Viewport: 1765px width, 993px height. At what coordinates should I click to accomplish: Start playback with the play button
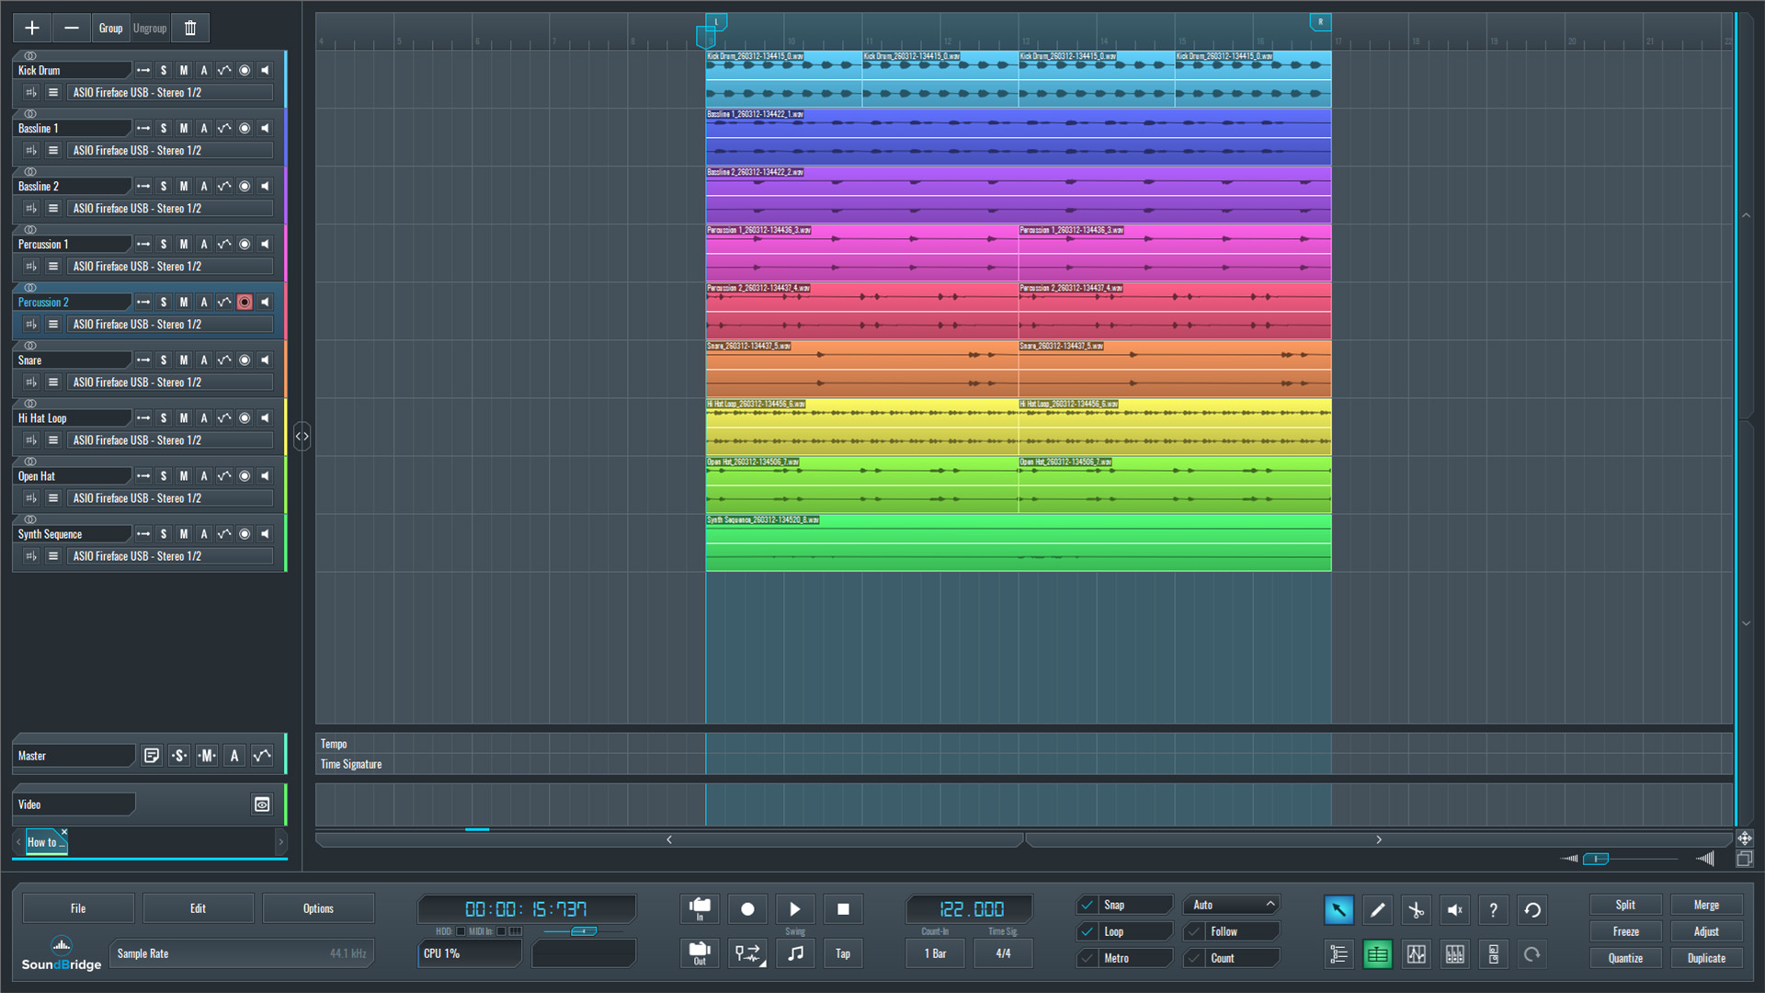[x=795, y=908]
